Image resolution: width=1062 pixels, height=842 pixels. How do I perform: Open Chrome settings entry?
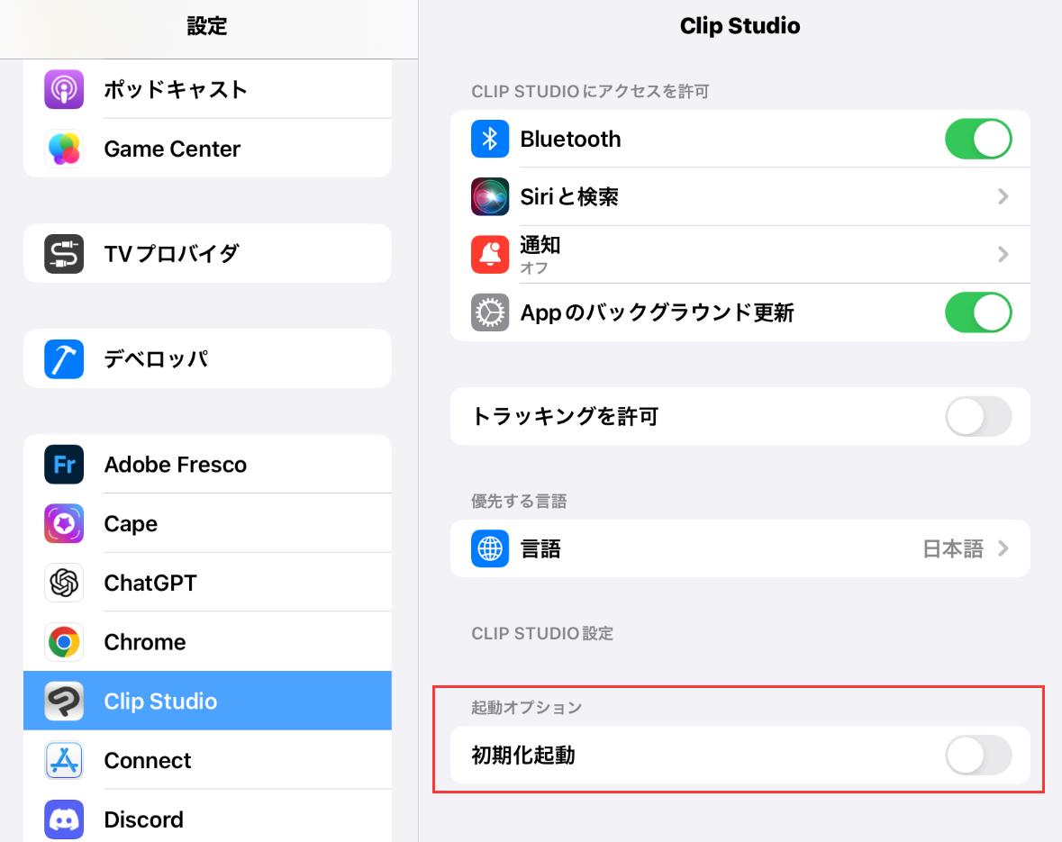207,641
